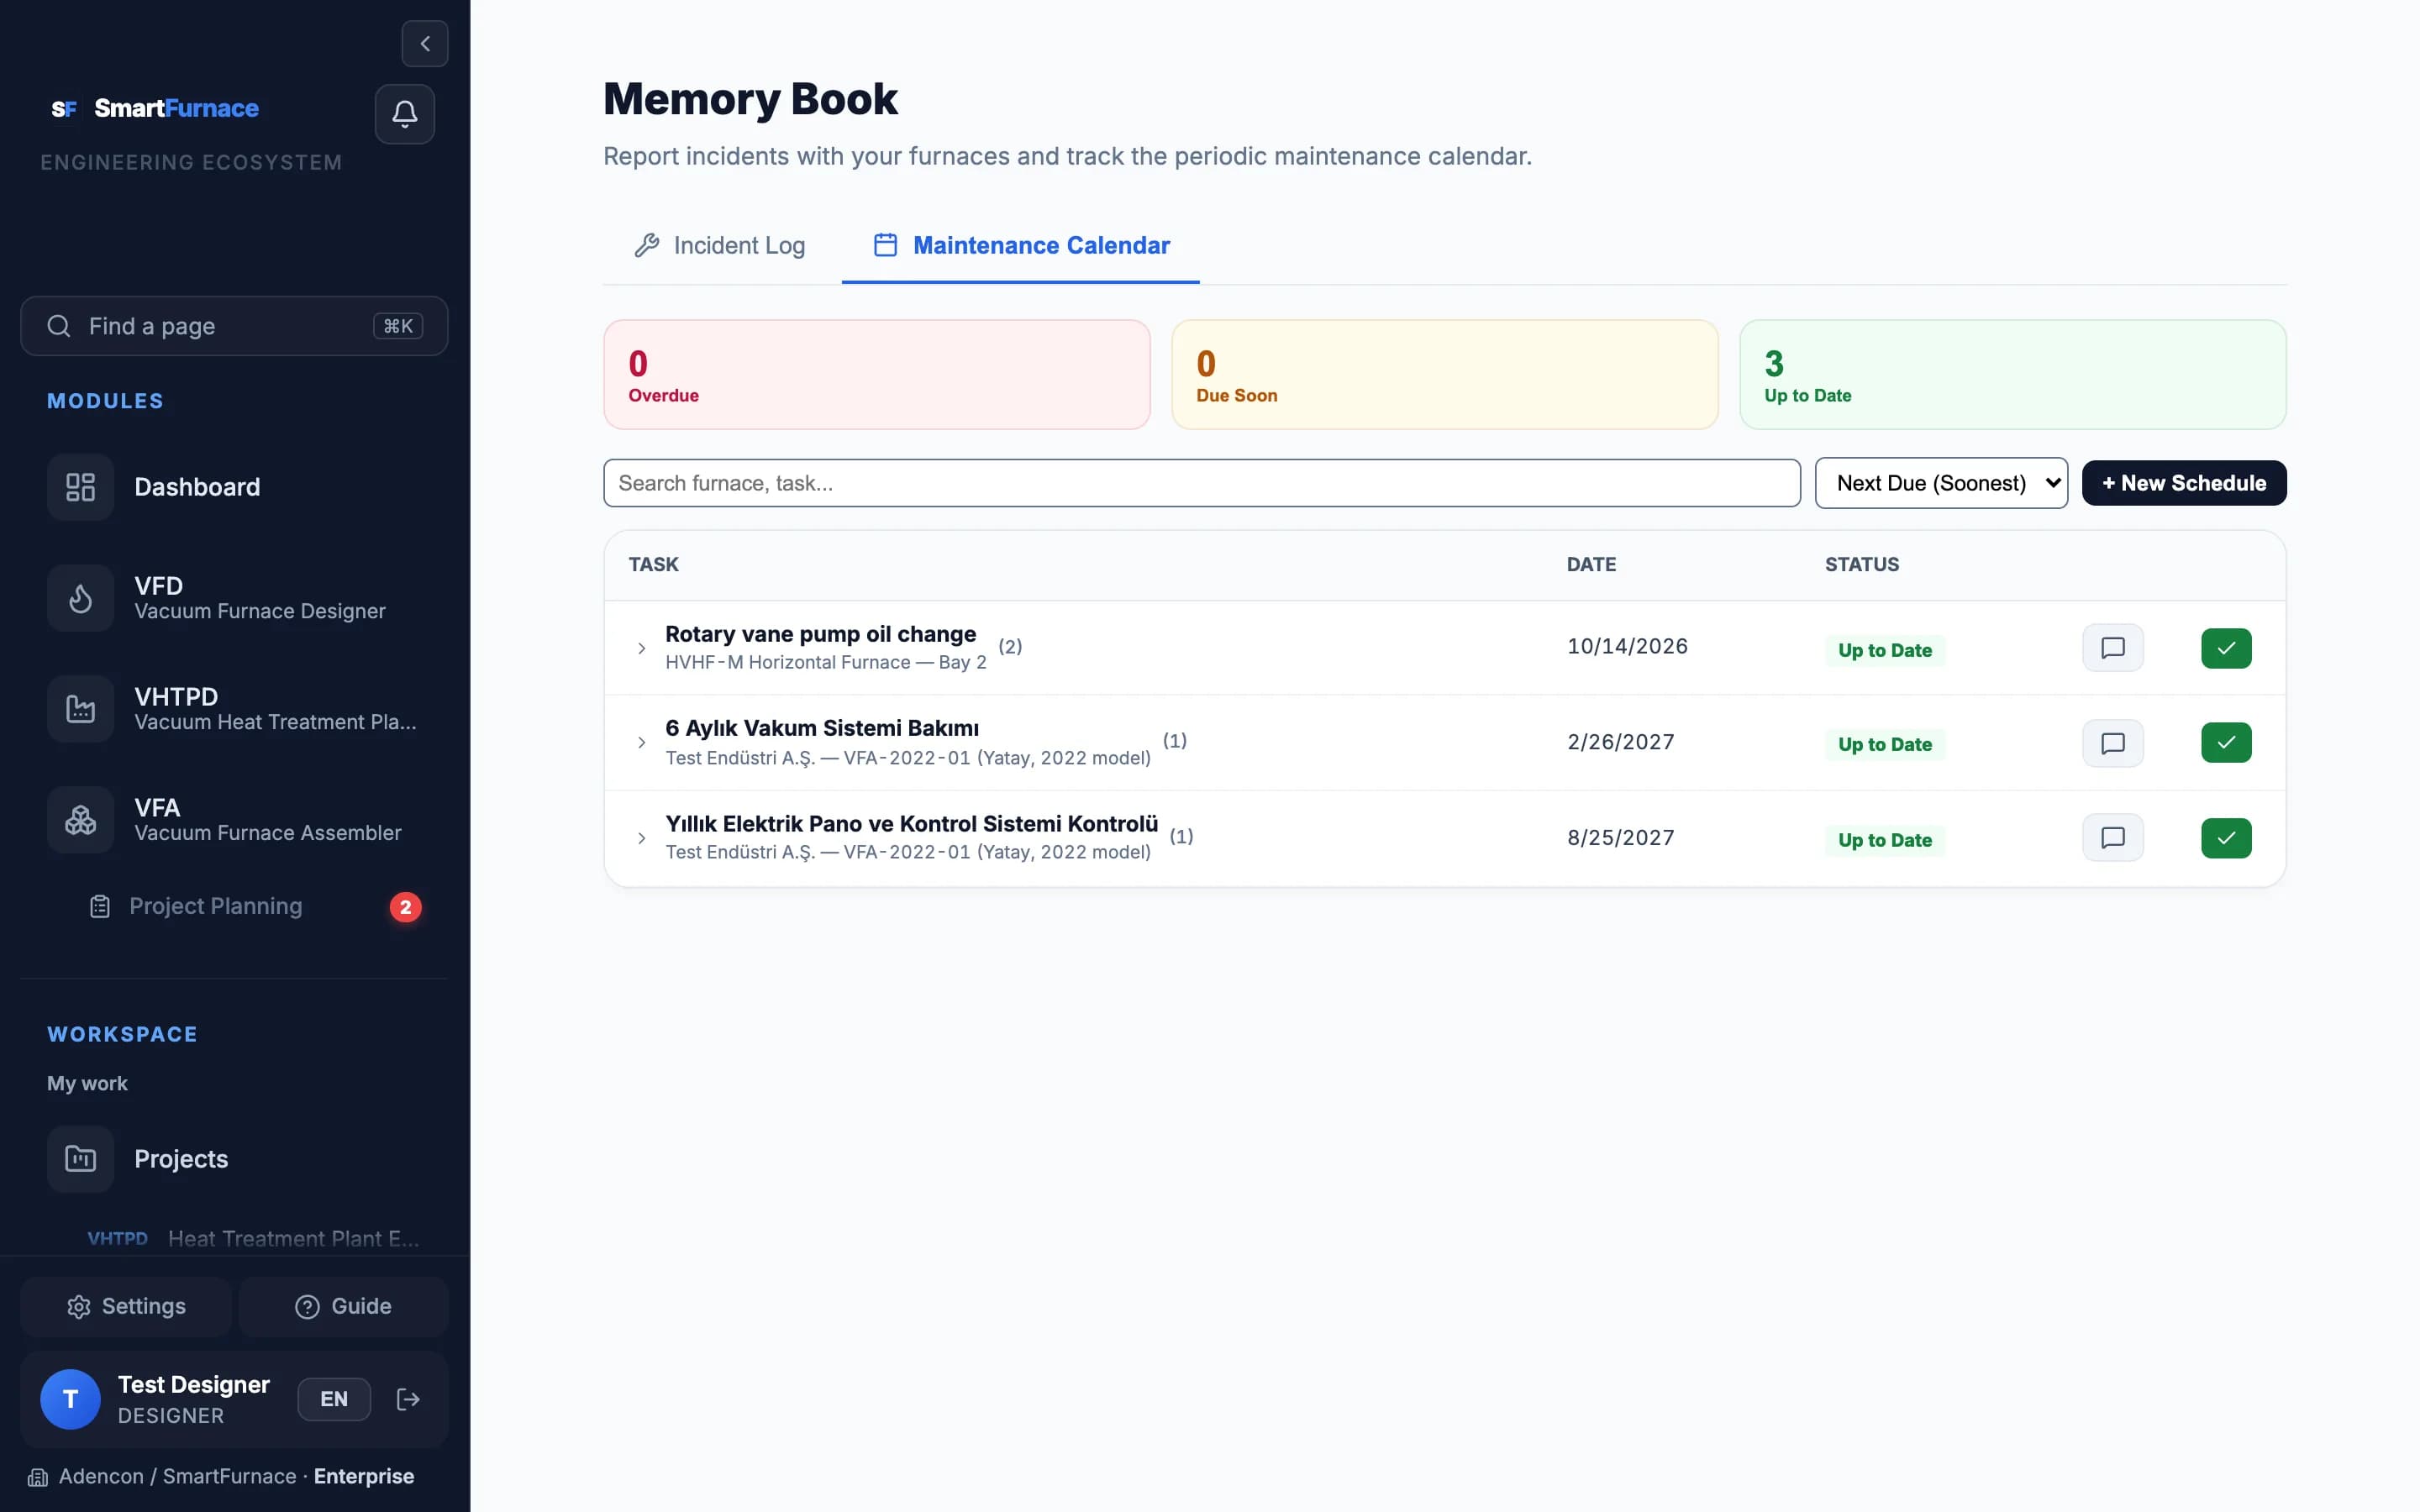Expand the 6 Aylık Vakum Sistemi Bakımı row

click(x=642, y=743)
